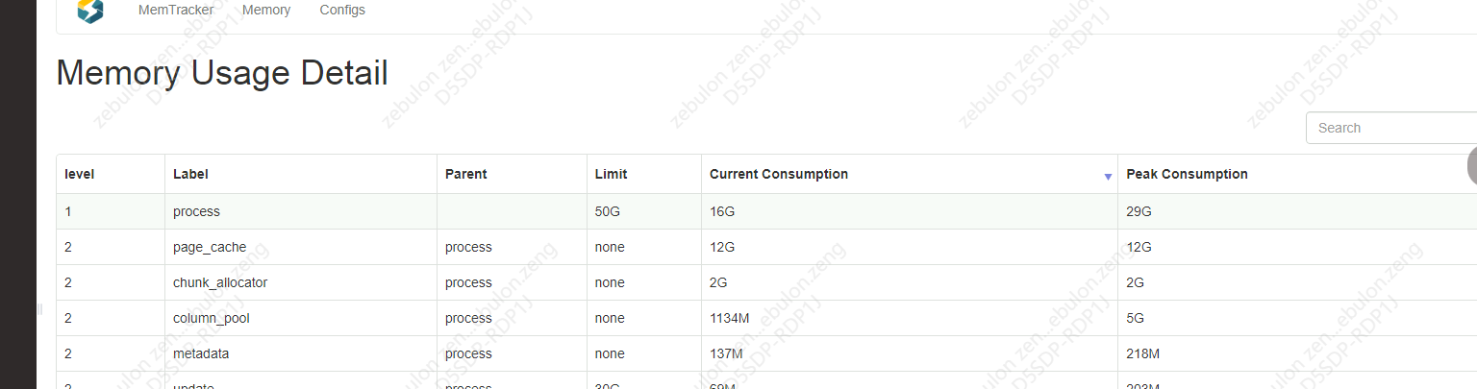Select the metadata row label

201,353
